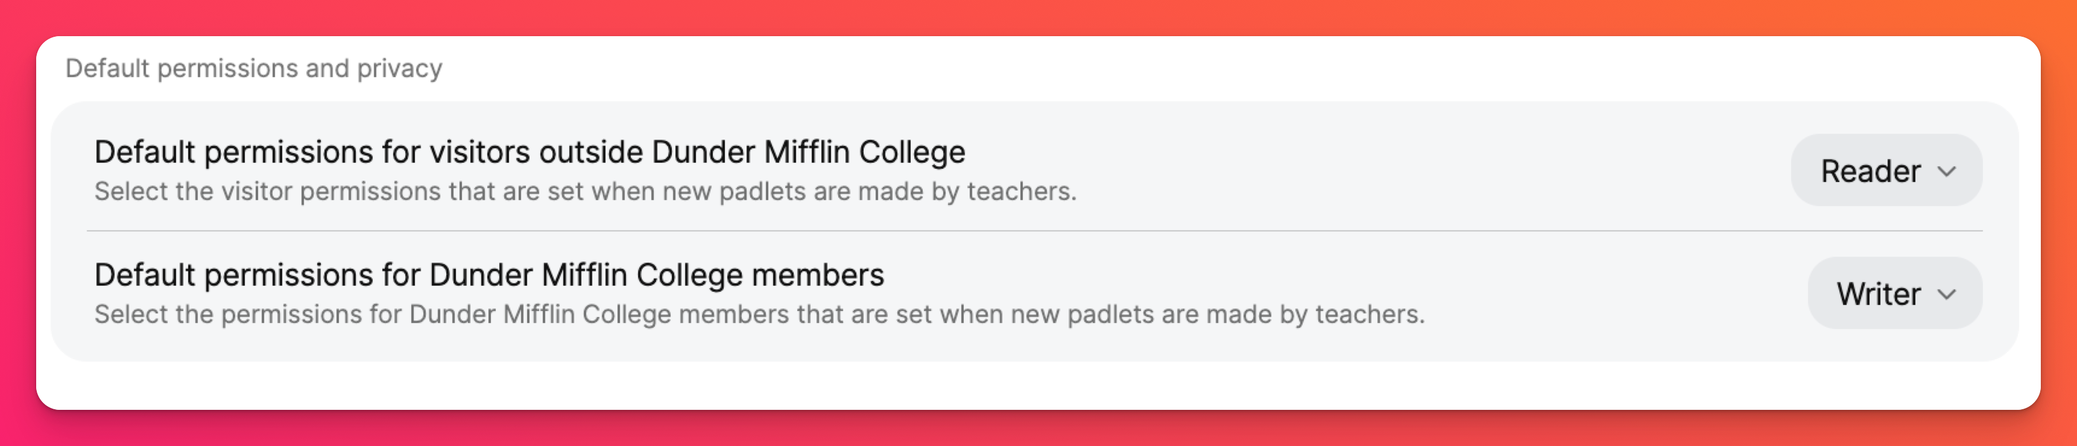Click the word 'privacy' in the section header
Screen dimensions: 2077x446
pos(399,69)
